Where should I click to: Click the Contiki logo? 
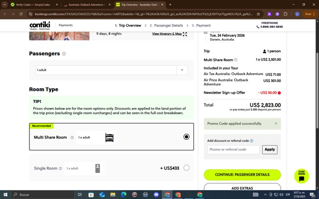40,25
